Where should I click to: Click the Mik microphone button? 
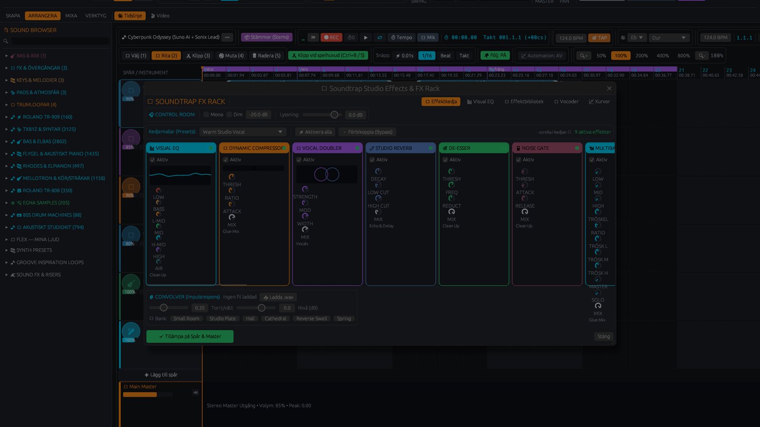point(428,37)
